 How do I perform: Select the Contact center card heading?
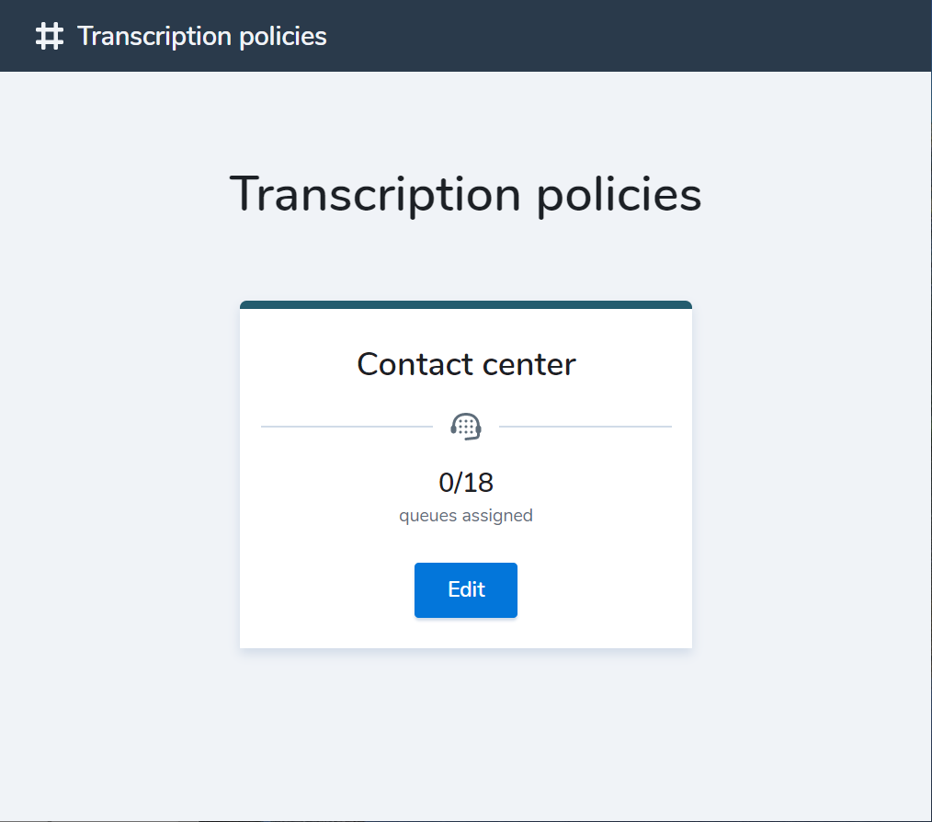point(466,364)
